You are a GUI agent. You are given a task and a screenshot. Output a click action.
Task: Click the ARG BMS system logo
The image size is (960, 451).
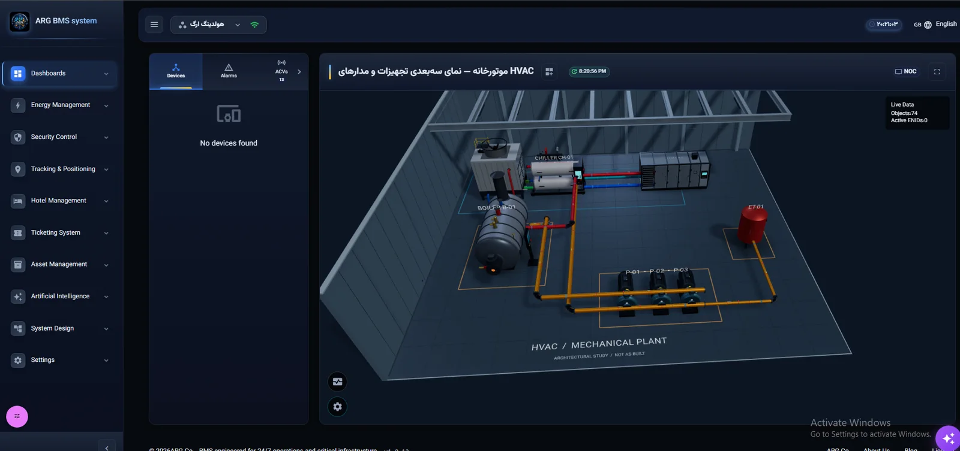[19, 22]
